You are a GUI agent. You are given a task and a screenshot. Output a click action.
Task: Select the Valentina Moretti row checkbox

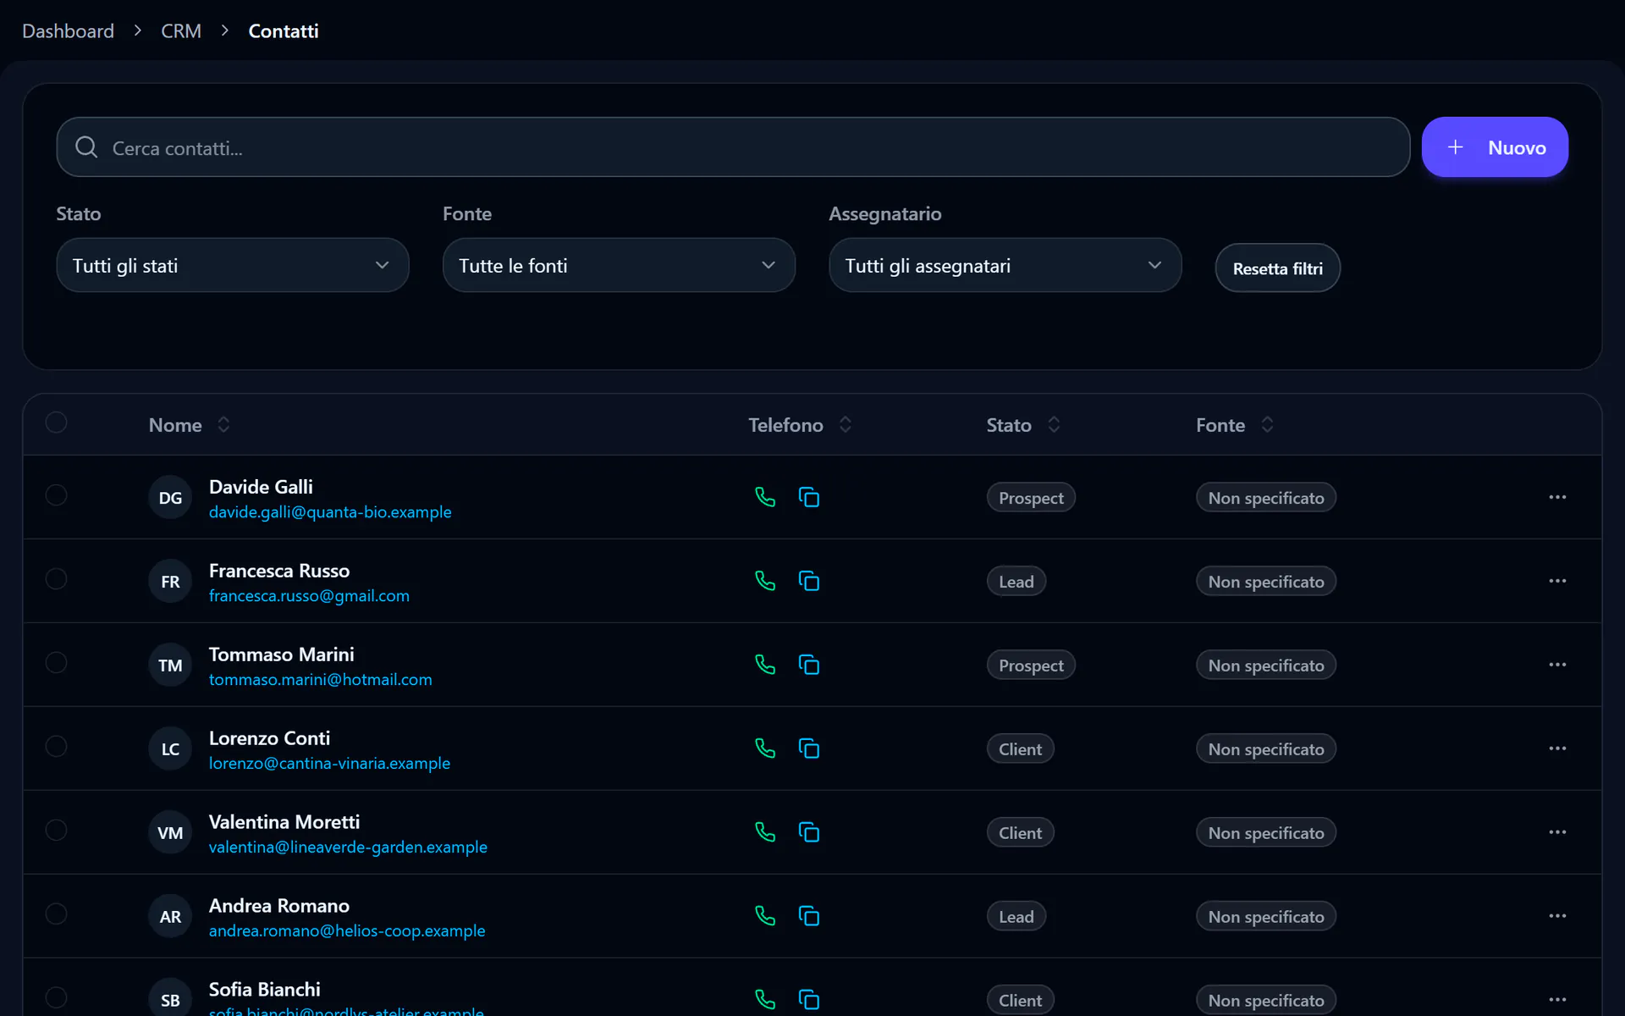(56, 830)
